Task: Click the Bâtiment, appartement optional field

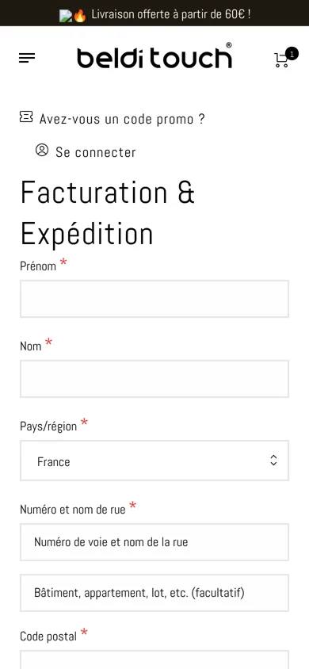Action: pos(154,593)
